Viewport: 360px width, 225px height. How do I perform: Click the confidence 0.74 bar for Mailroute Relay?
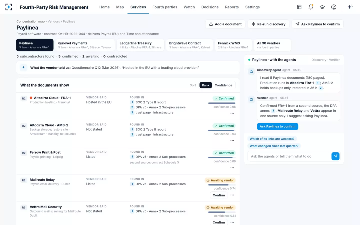(x=222, y=185)
